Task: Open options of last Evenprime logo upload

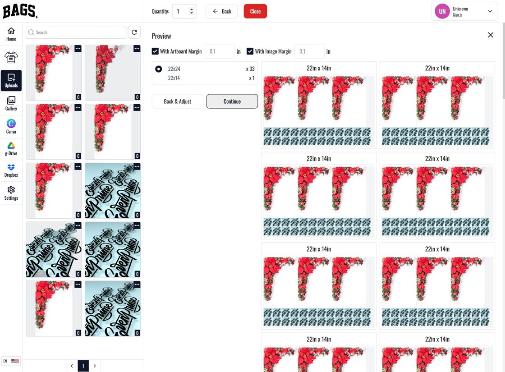Action: (x=137, y=285)
